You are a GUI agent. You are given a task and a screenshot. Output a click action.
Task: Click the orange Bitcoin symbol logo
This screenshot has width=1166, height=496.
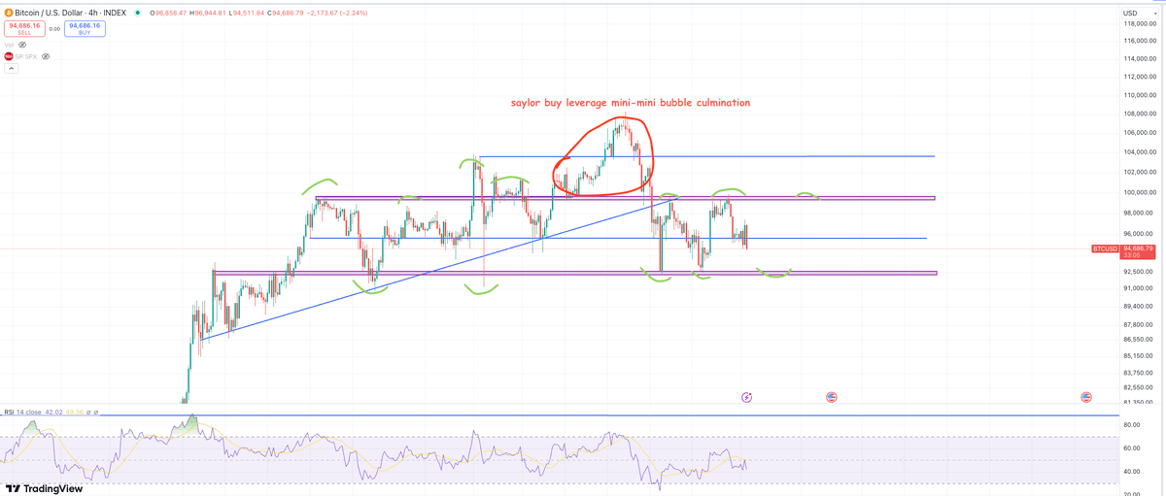coord(8,13)
